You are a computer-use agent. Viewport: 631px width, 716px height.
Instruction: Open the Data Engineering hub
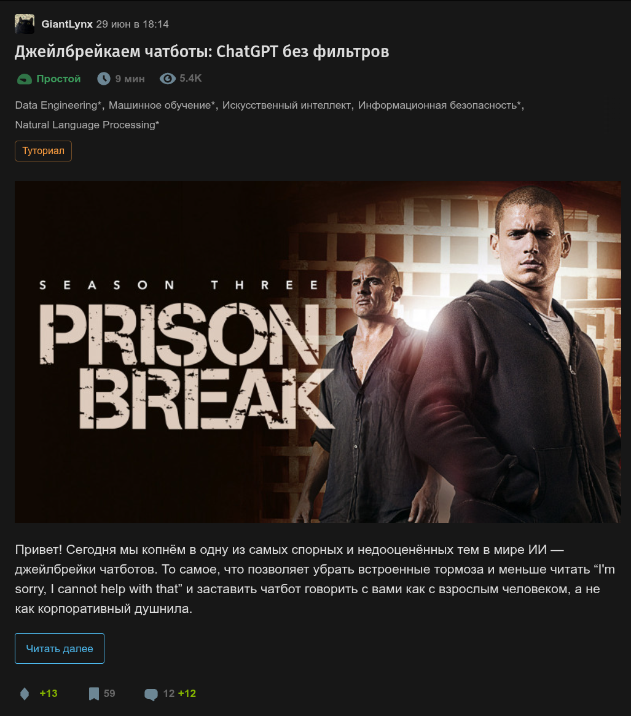point(58,105)
